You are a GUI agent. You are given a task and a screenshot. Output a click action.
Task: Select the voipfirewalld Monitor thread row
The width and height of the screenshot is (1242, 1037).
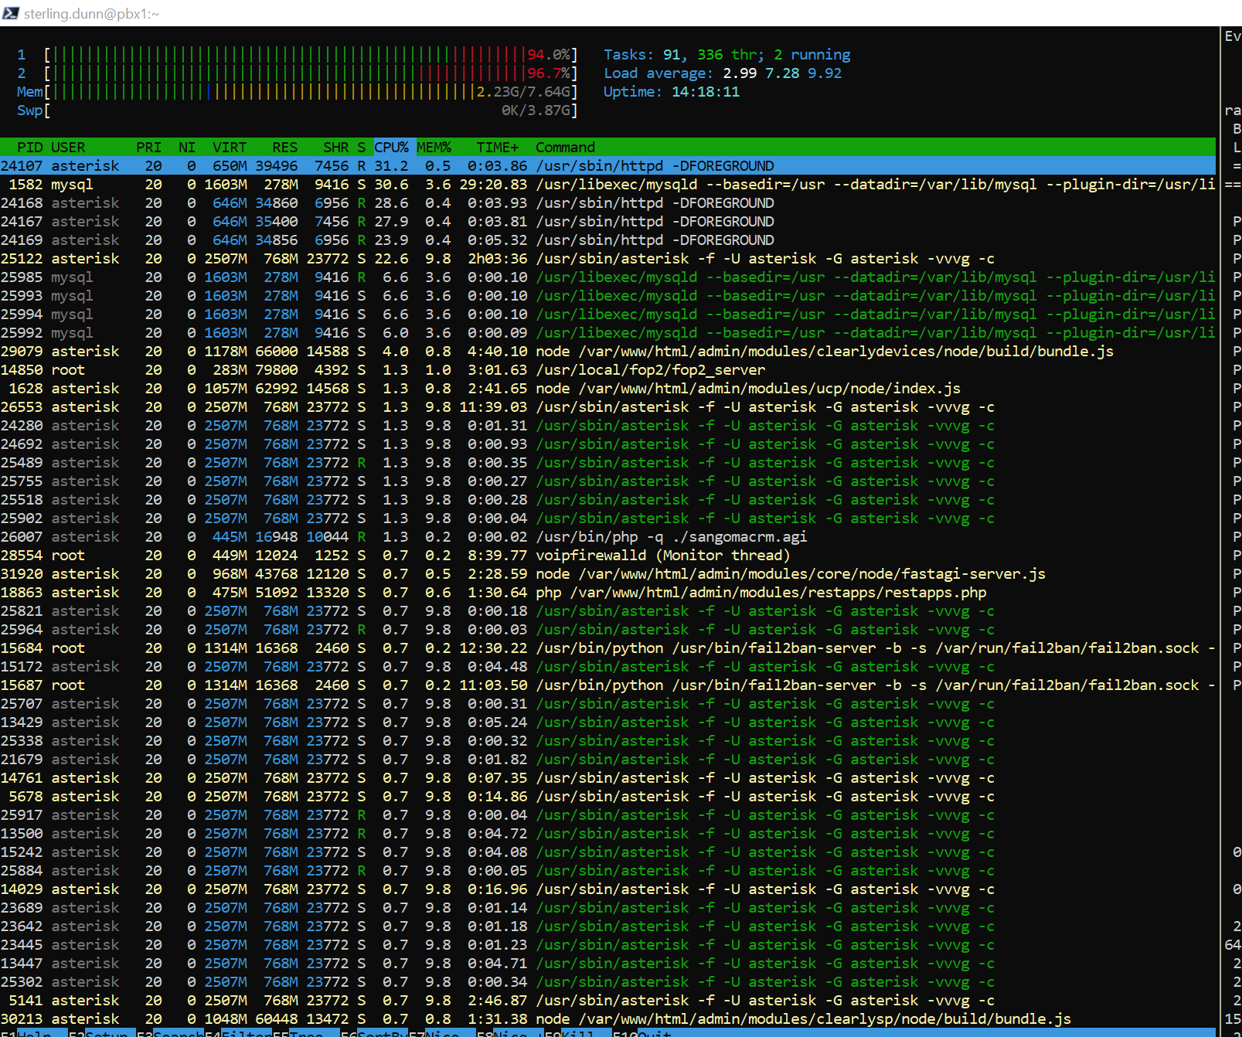(x=607, y=555)
